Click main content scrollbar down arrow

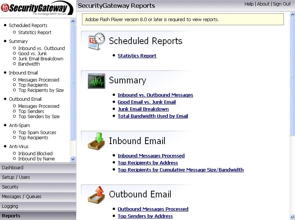click(x=292, y=217)
